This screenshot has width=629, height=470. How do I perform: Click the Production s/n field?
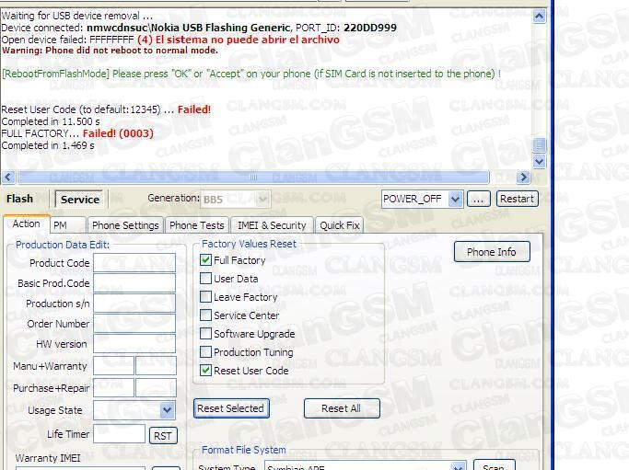coord(134,303)
